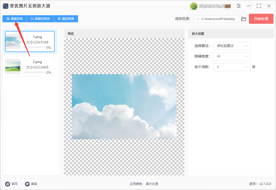Open the 图片处理 recommended app link
The image size is (276, 190).
152,184
